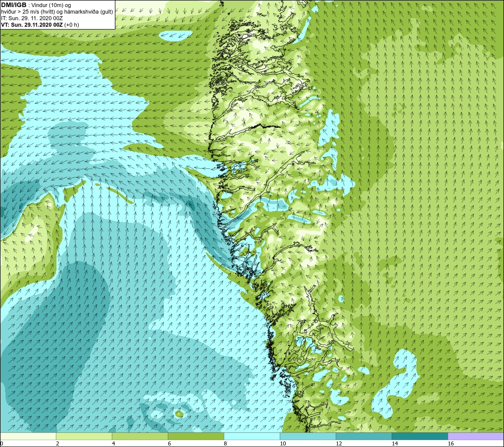Click the purple above-16 m/s legend swatch
This screenshot has height=447, width=504.
tap(476, 436)
